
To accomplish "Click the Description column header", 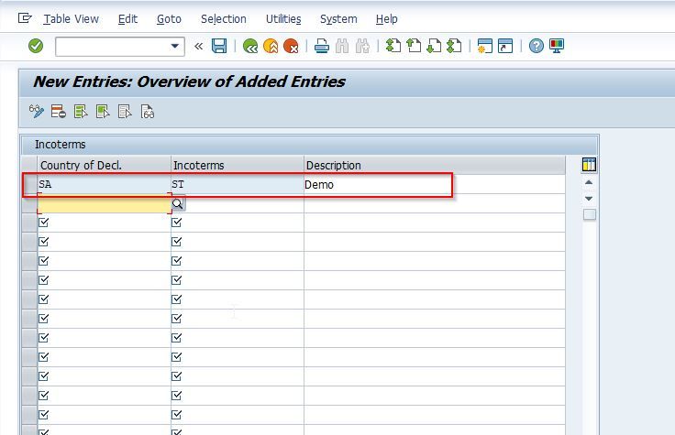I will coord(435,165).
